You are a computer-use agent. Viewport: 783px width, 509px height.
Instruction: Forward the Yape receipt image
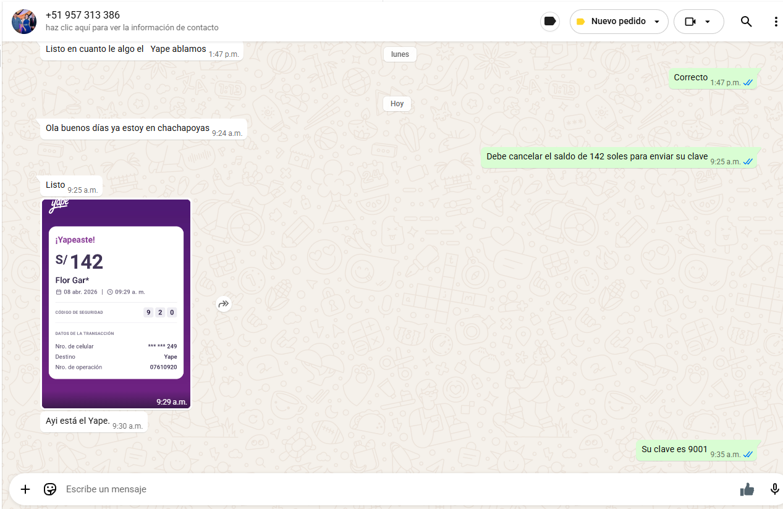pyautogui.click(x=224, y=303)
